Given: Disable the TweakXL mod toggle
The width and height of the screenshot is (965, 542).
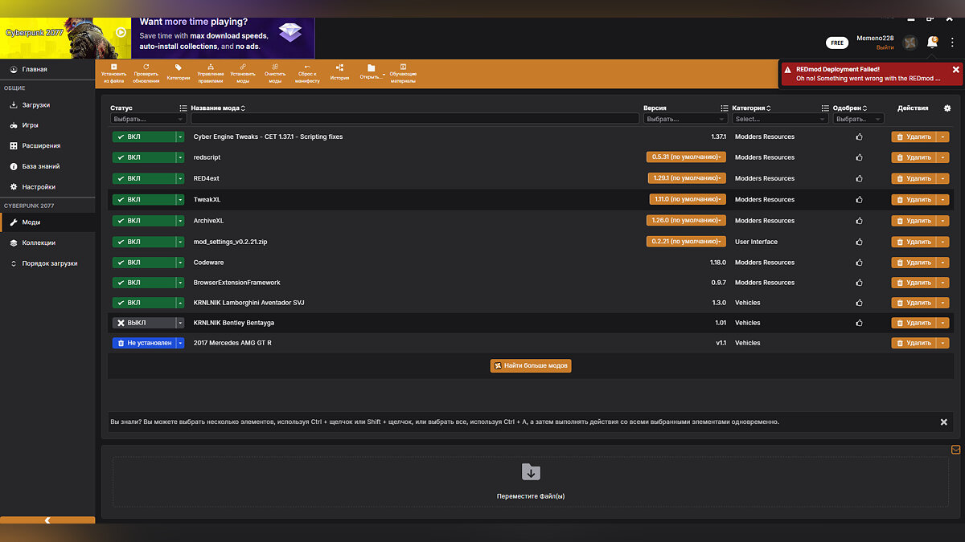Looking at the screenshot, I should coord(144,200).
